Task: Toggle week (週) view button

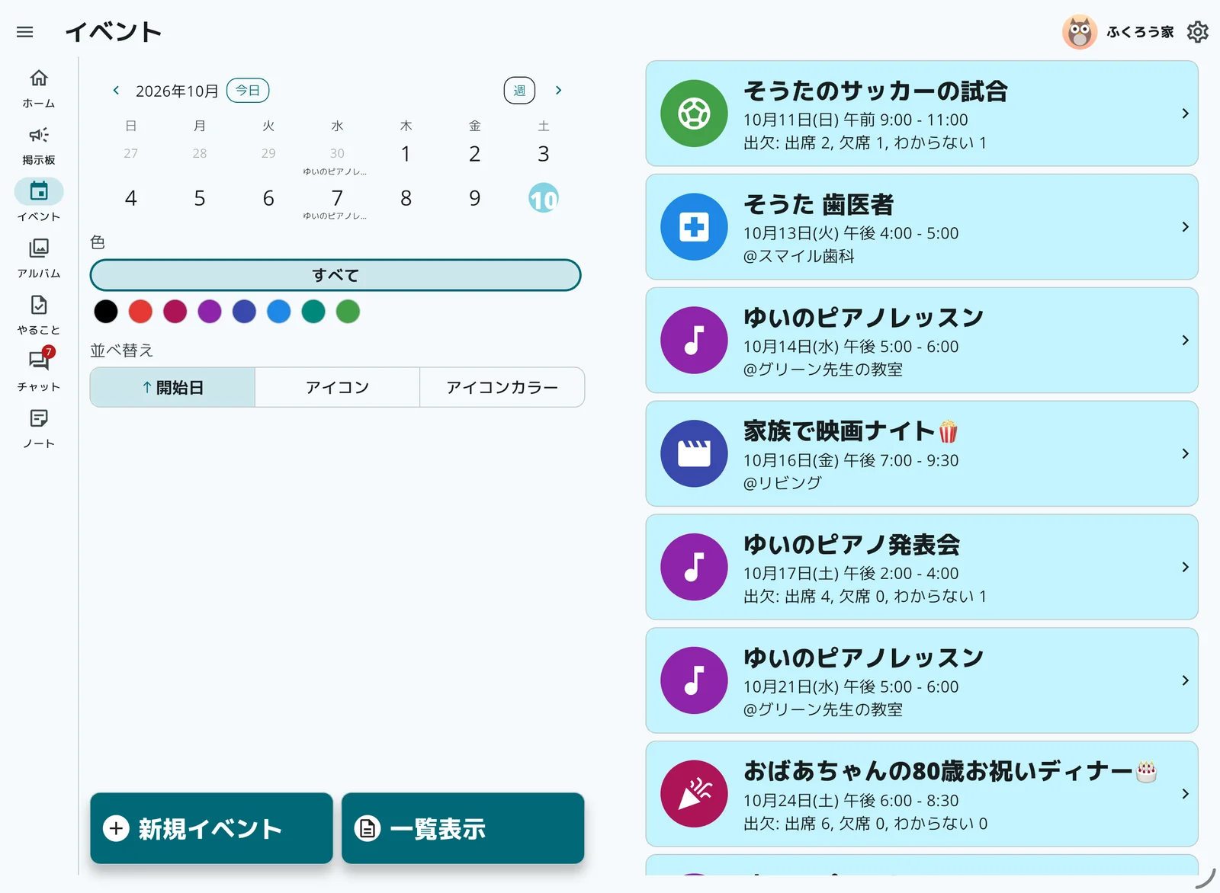Action: coord(519,91)
